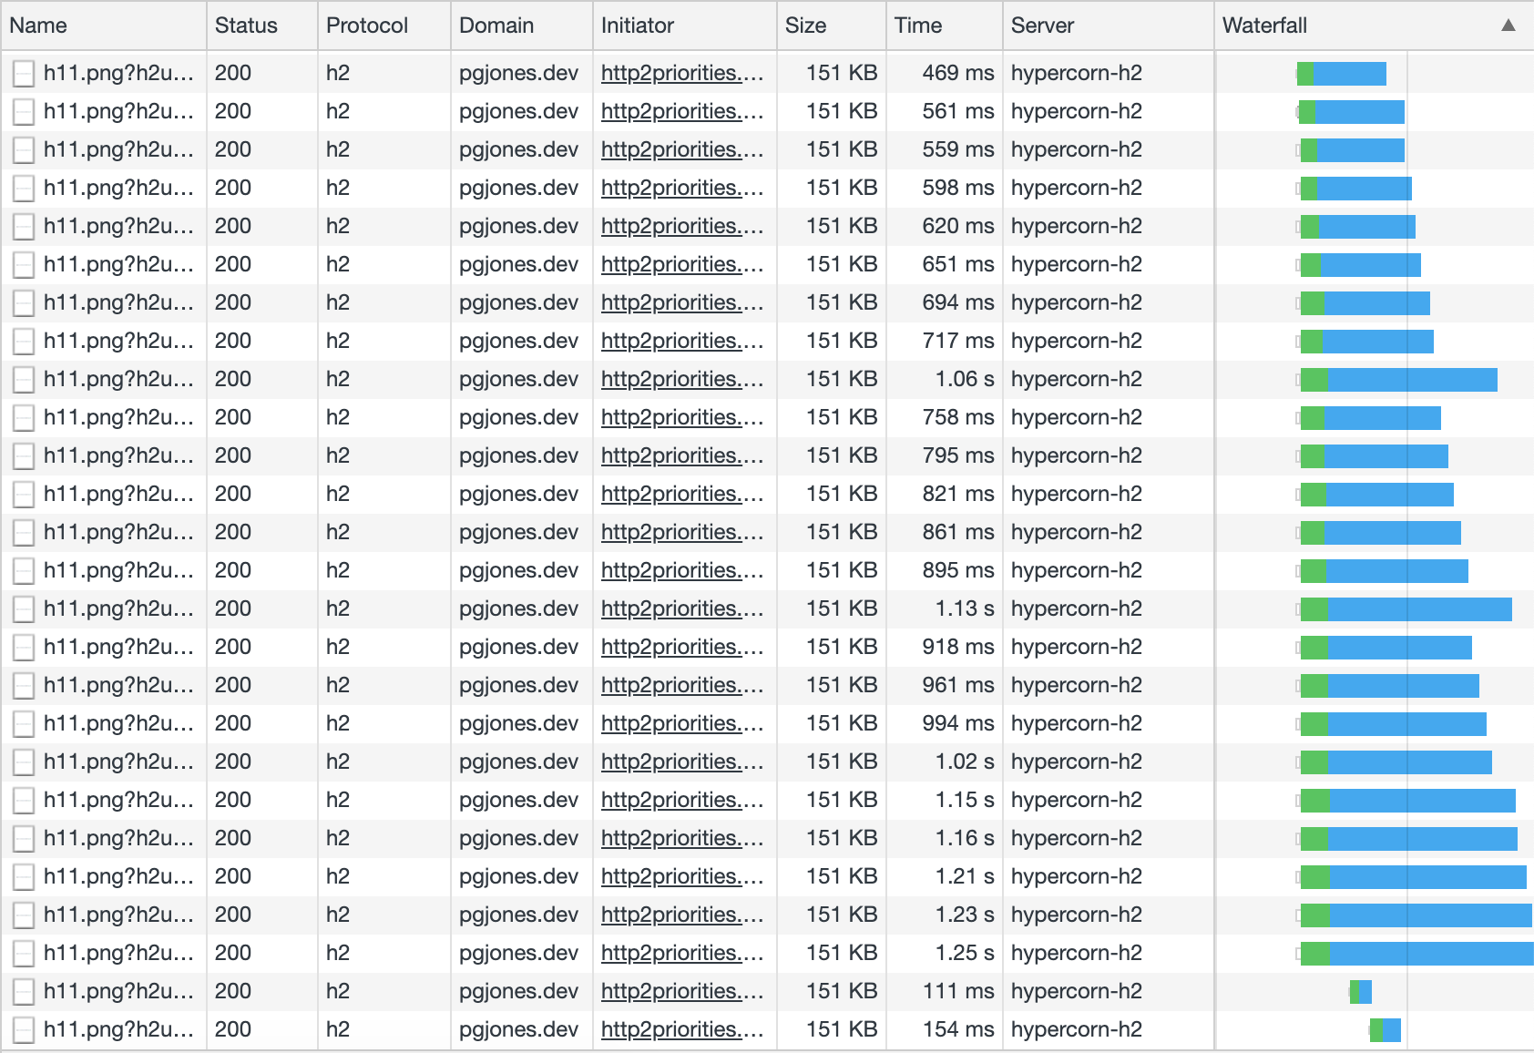Click the file icon of the 795 ms request
Image resolution: width=1534 pixels, height=1053 pixels.
24,456
